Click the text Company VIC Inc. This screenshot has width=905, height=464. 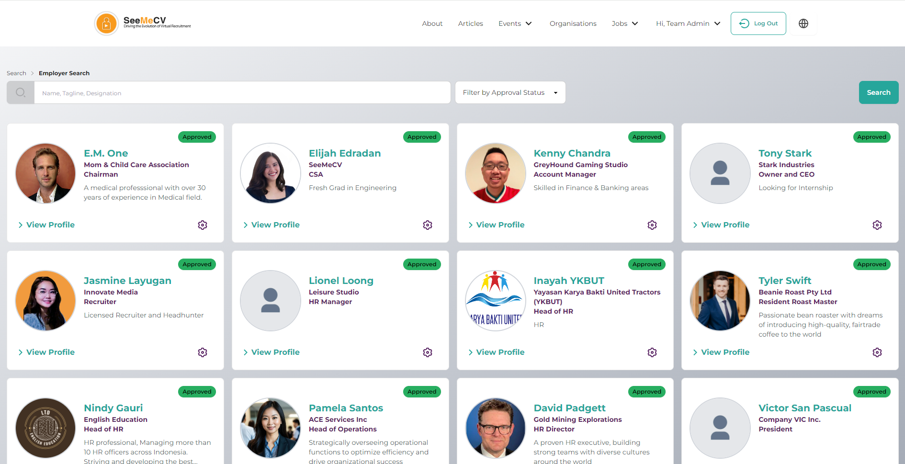click(x=790, y=419)
